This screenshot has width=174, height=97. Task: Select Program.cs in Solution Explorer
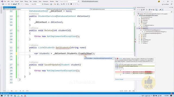pos(145,41)
